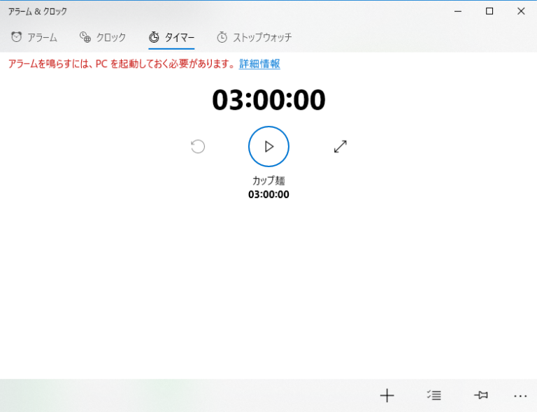The width and height of the screenshot is (537, 412).
Task: Reset the timer with the circular arrow icon
Action: coord(198,146)
